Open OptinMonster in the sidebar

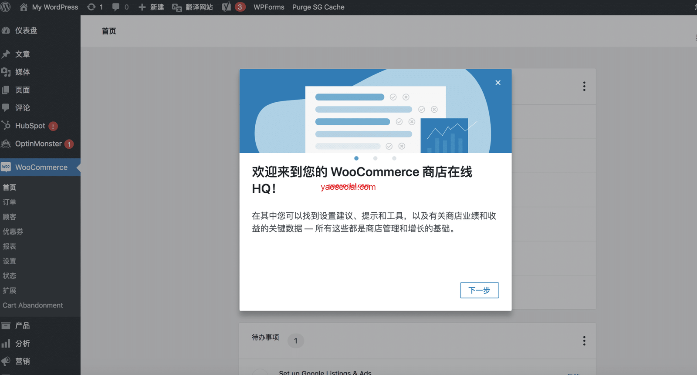tap(38, 144)
